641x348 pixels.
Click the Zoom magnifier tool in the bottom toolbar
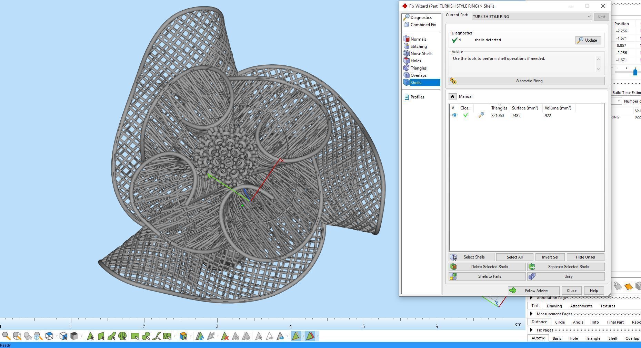(x=6, y=336)
